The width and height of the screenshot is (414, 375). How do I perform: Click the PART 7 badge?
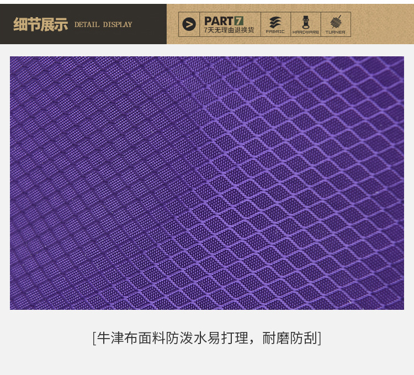click(224, 21)
